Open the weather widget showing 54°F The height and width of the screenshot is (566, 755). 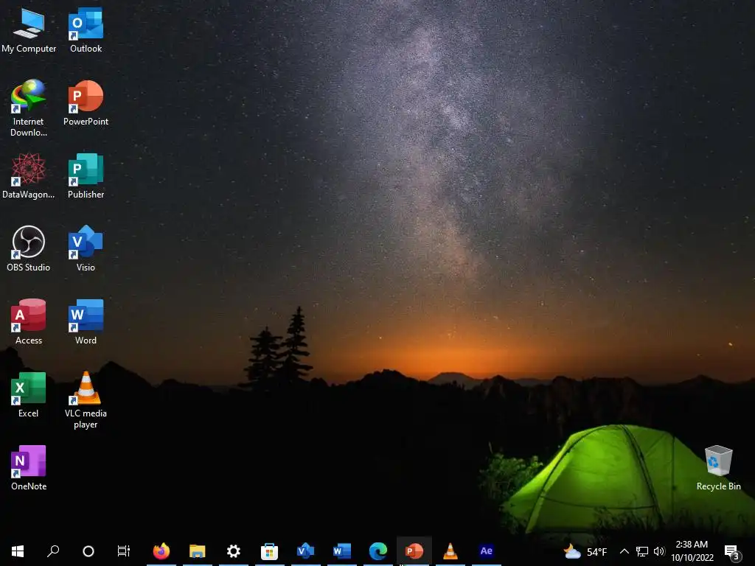[x=585, y=551]
